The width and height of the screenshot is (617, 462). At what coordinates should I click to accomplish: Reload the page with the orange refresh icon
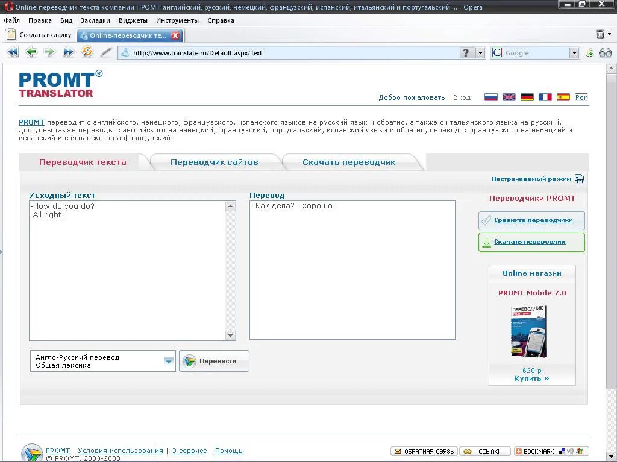point(87,52)
